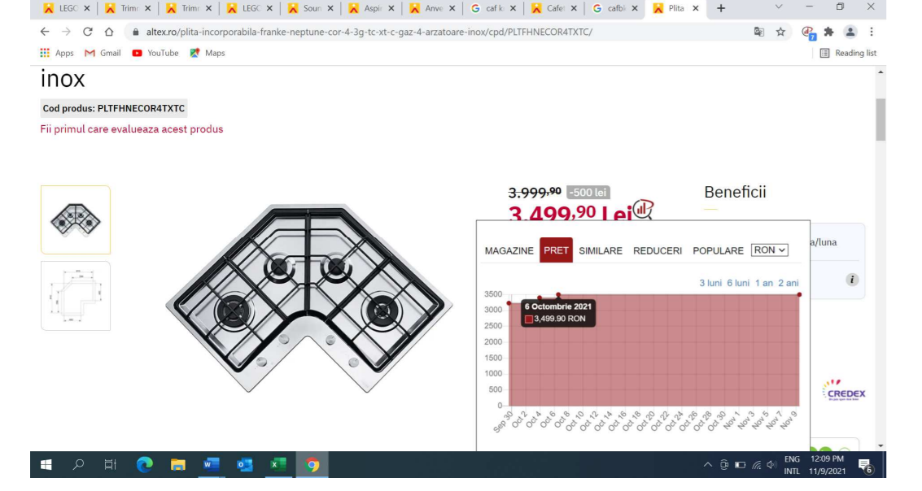The height and width of the screenshot is (491, 922).
Task: Open Word from taskbar
Action: click(x=211, y=464)
